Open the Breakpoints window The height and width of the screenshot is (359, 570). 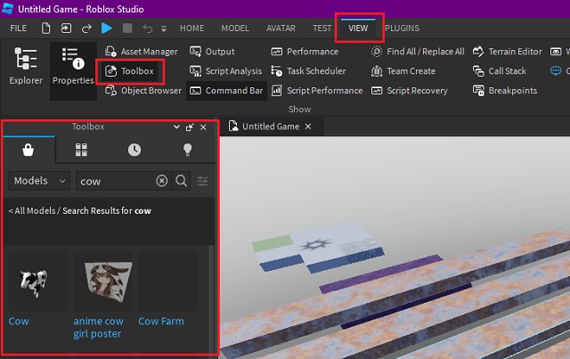pyautogui.click(x=505, y=91)
